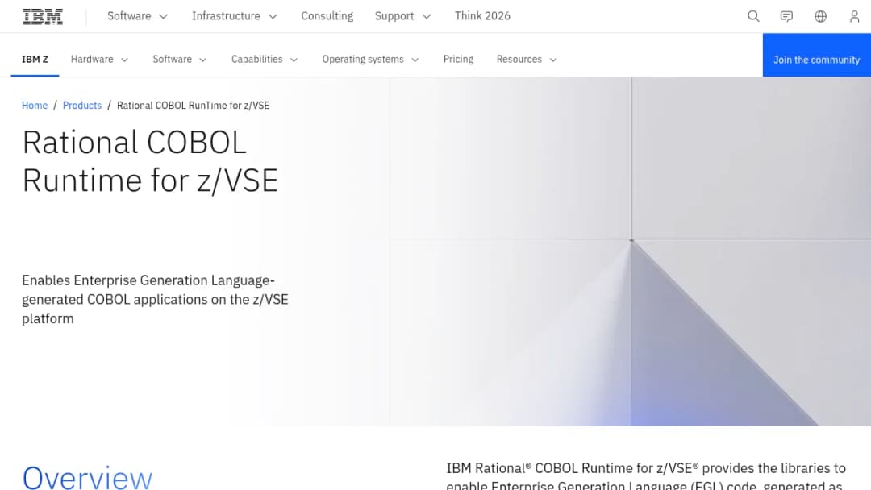Expand the Support menu
Viewport: 871px width, 490px height.
(402, 16)
